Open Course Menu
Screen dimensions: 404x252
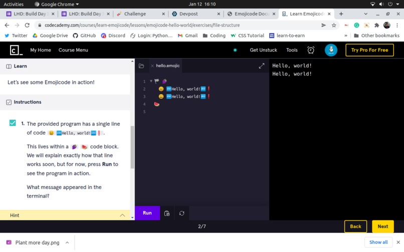click(73, 50)
